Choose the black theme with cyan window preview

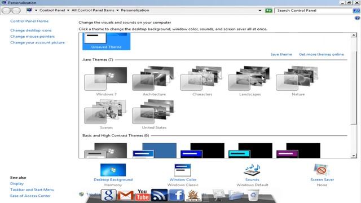tap(250, 151)
